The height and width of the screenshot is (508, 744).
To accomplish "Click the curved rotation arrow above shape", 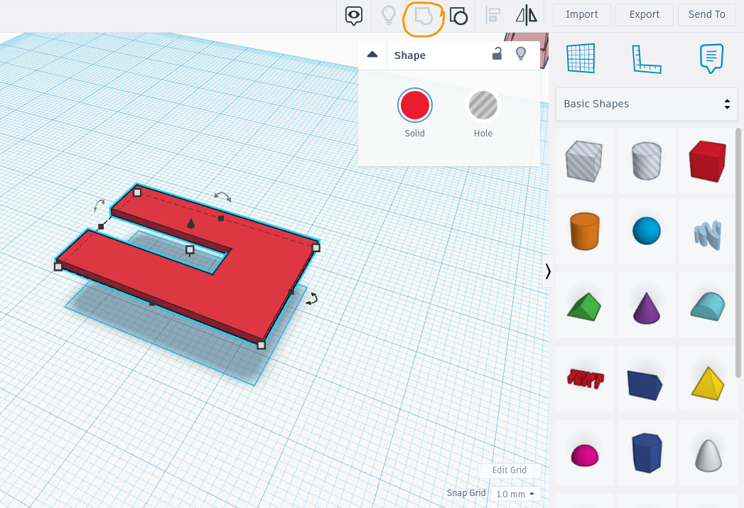I will tap(222, 197).
